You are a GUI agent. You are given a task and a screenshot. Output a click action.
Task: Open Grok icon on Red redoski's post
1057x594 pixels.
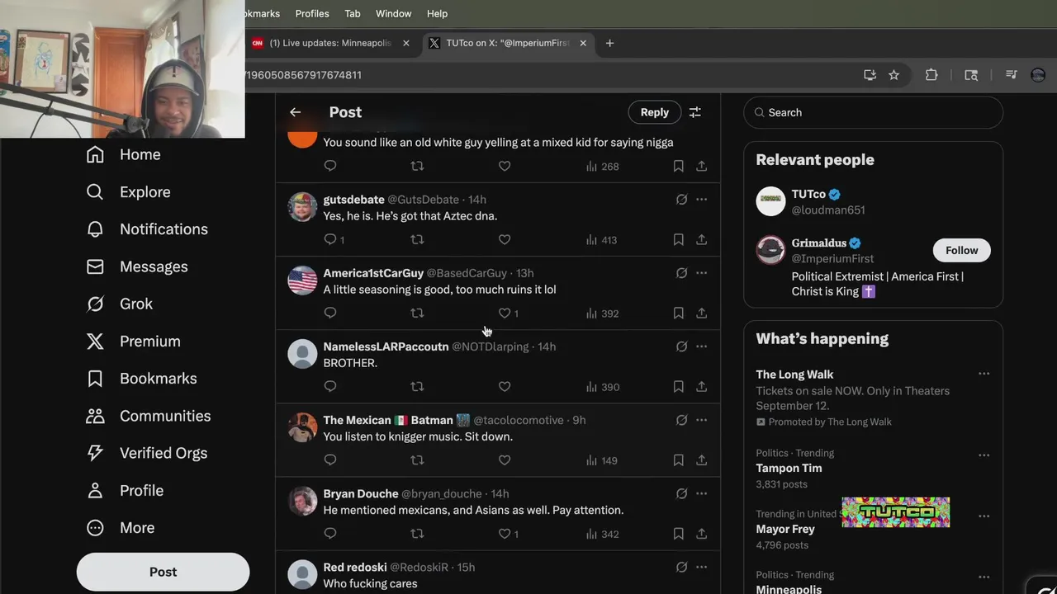pos(681,568)
